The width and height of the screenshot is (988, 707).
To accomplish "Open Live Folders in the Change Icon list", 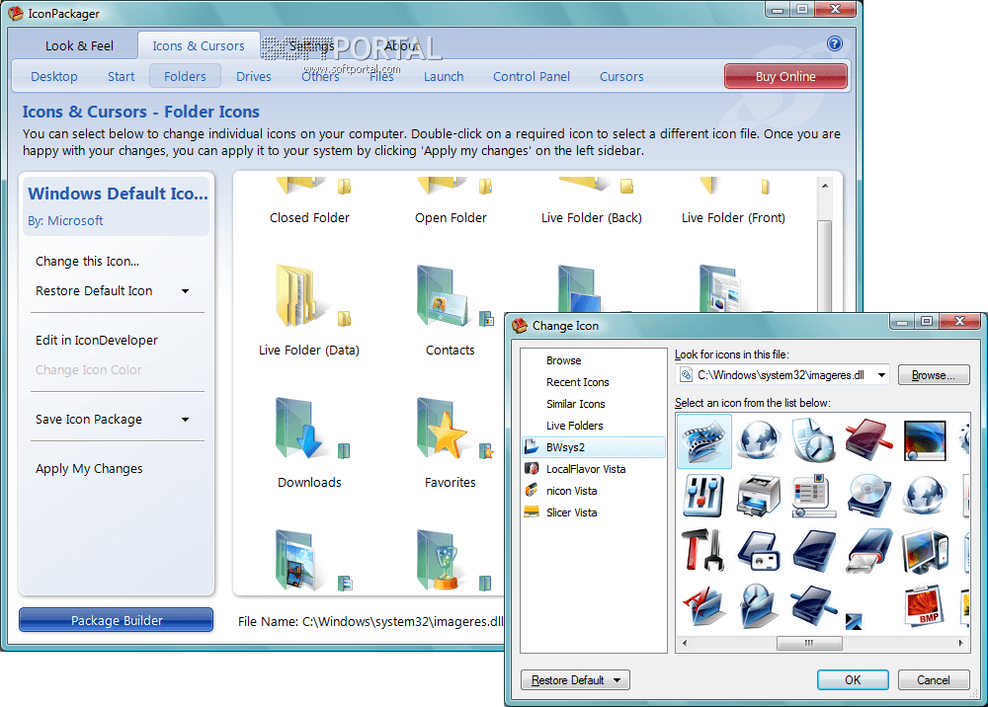I will point(575,426).
